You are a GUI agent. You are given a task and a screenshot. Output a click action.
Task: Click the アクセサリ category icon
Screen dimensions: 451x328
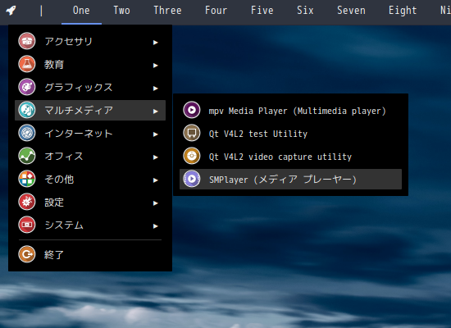coord(27,41)
